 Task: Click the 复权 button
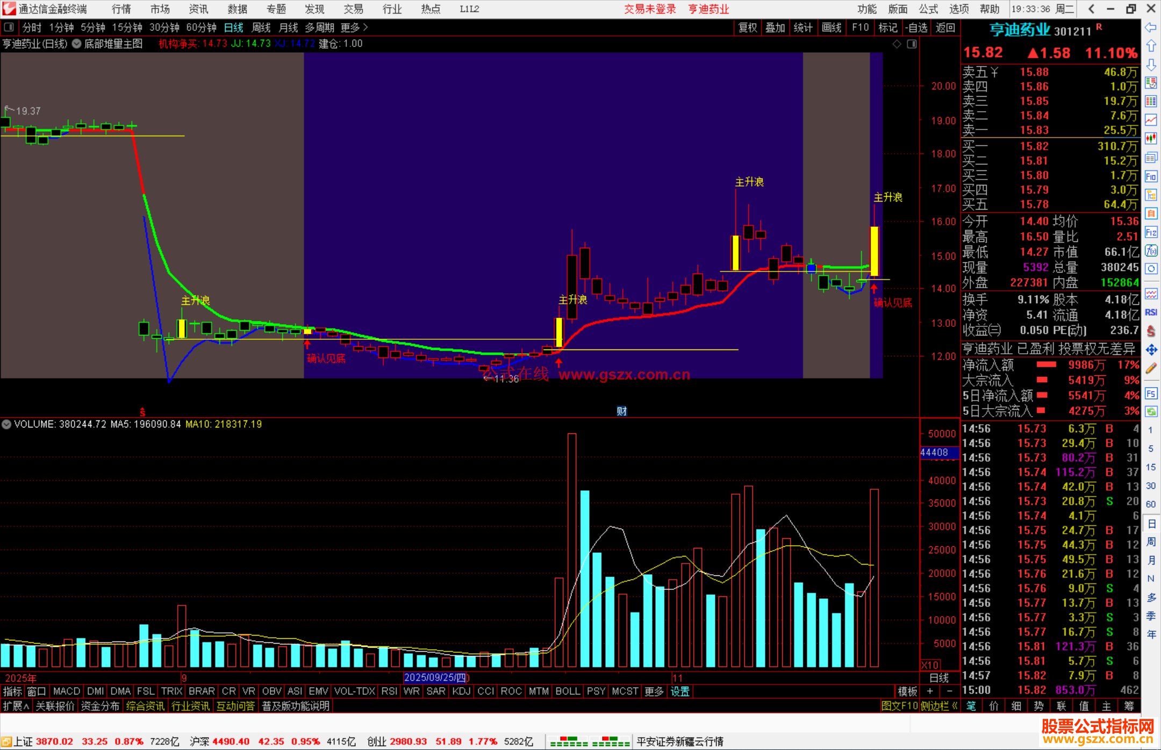(x=747, y=27)
